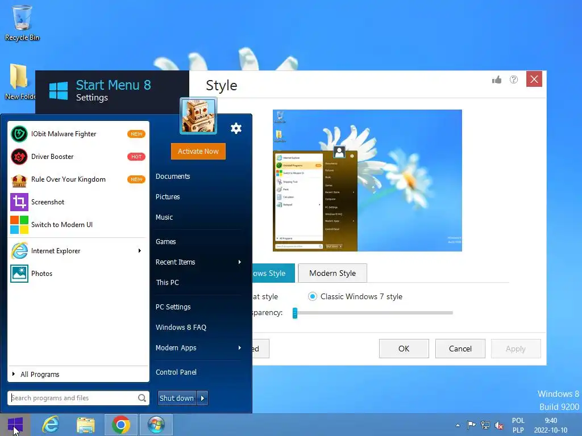
Task: Confirm settings with OK button
Action: [404, 349]
